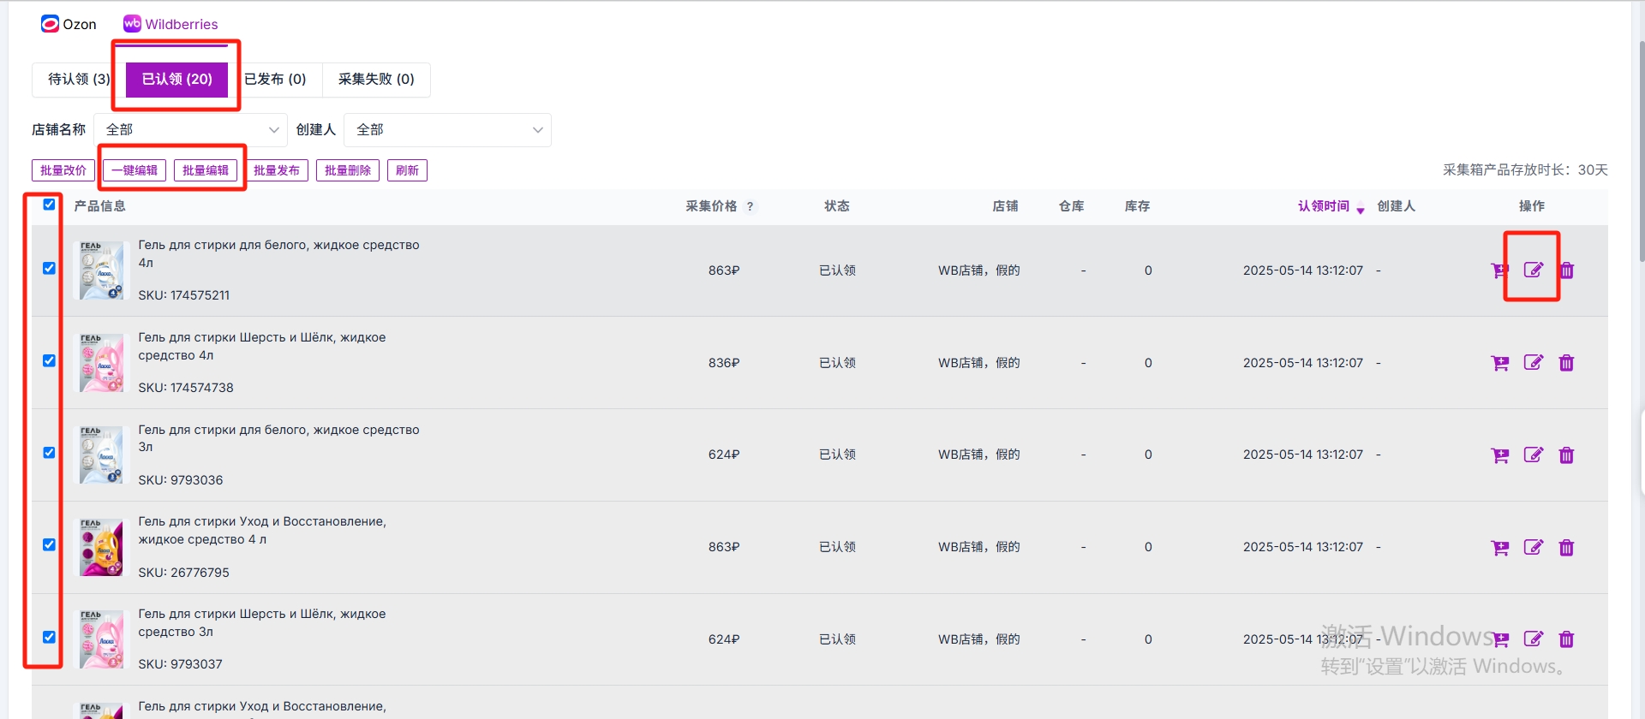Click the 一键编辑 button
Viewport: 1645px width, 719px height.
[x=135, y=170]
